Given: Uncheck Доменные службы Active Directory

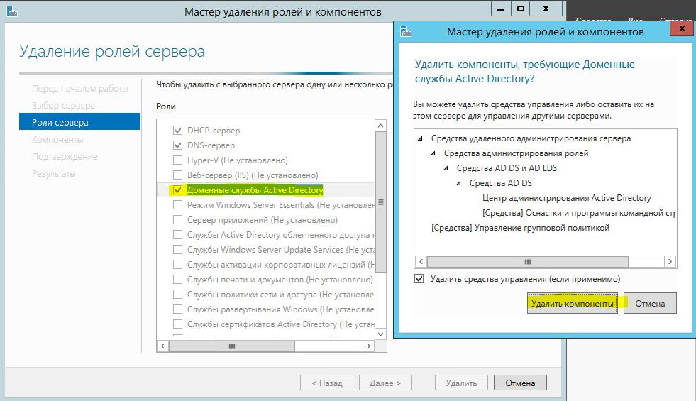Looking at the screenshot, I should tap(177, 190).
